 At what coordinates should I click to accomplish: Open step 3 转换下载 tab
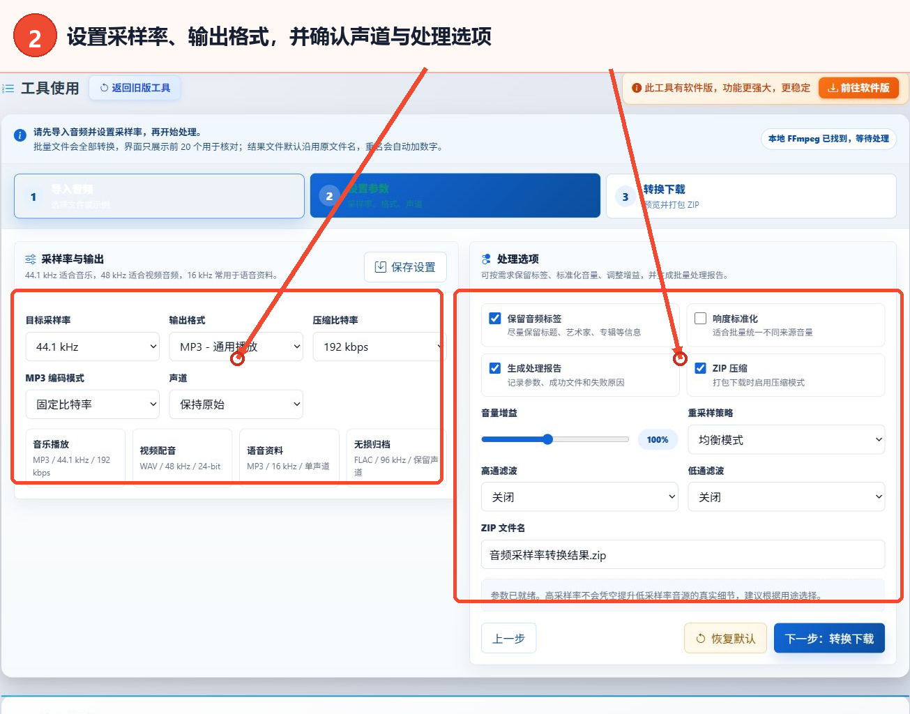pyautogui.click(x=751, y=196)
